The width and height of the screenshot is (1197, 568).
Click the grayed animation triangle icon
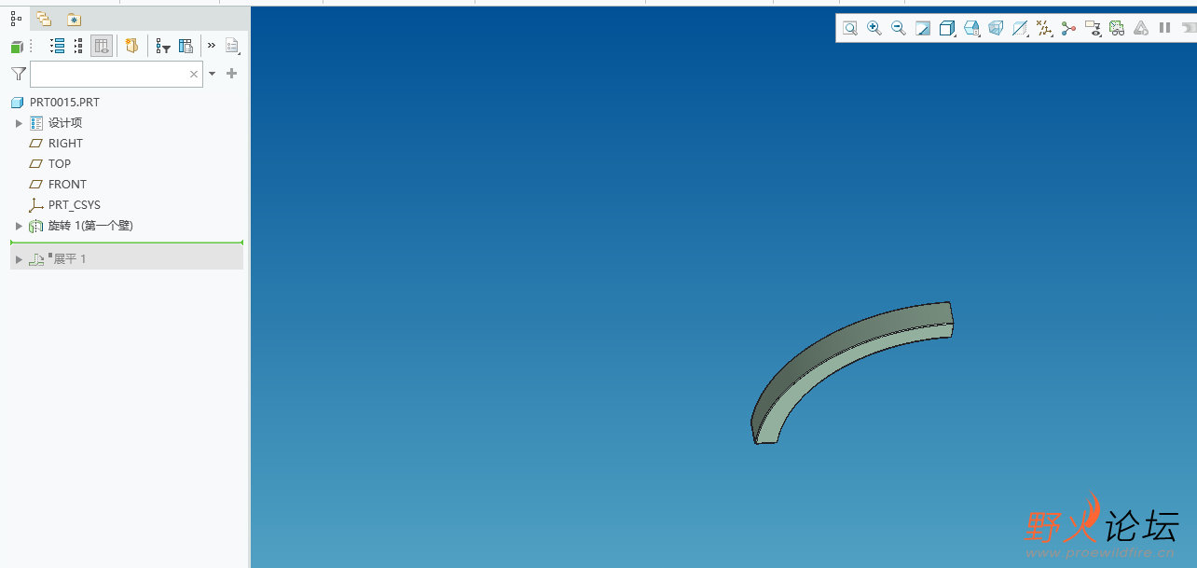[1141, 29]
